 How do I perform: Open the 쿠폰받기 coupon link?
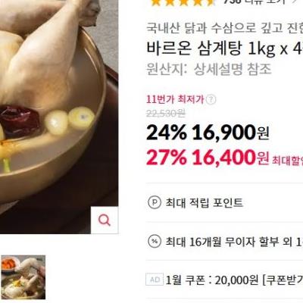click(283, 280)
